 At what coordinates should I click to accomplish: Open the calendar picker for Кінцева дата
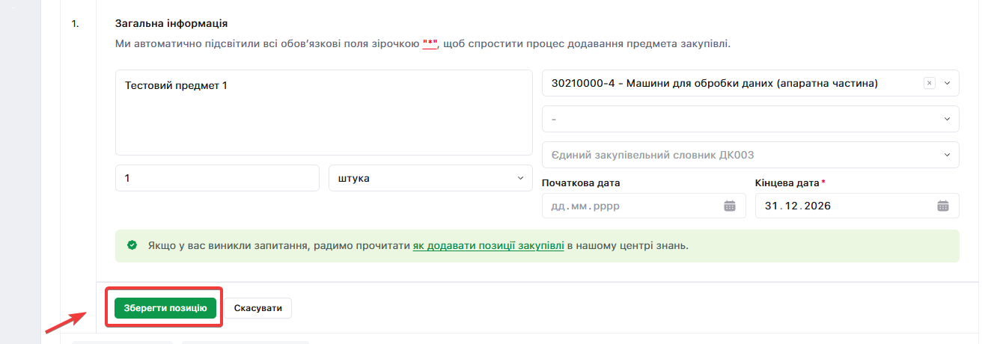(x=943, y=206)
